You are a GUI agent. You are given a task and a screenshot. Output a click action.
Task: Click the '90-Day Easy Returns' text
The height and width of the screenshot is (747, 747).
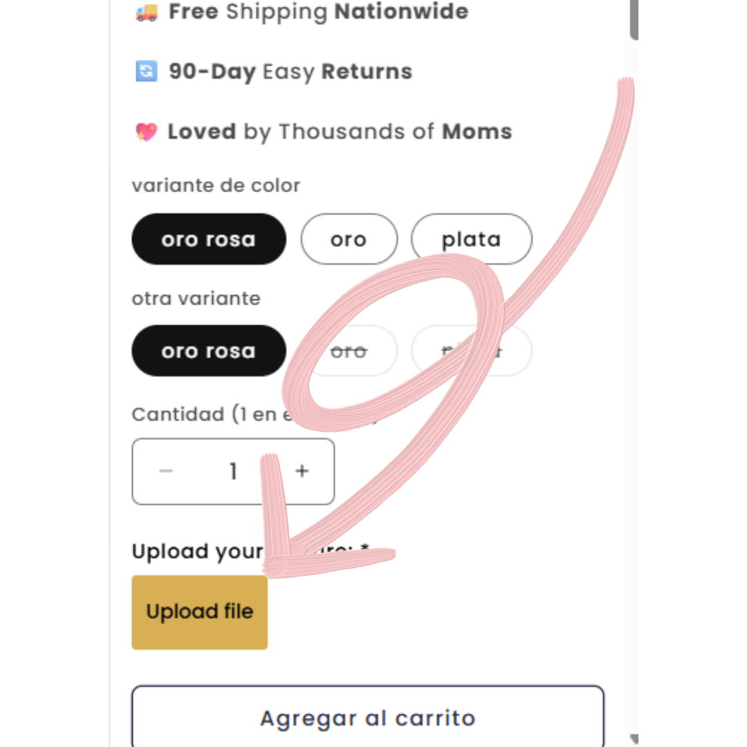coord(290,72)
